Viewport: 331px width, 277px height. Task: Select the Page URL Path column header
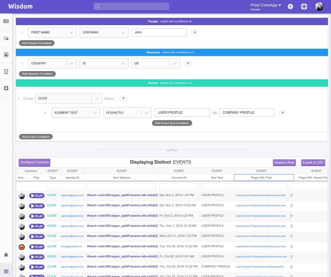pyautogui.click(x=261, y=177)
